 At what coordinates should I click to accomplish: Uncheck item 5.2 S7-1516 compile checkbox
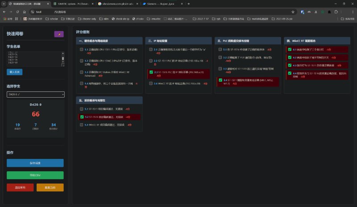[x=81, y=117]
